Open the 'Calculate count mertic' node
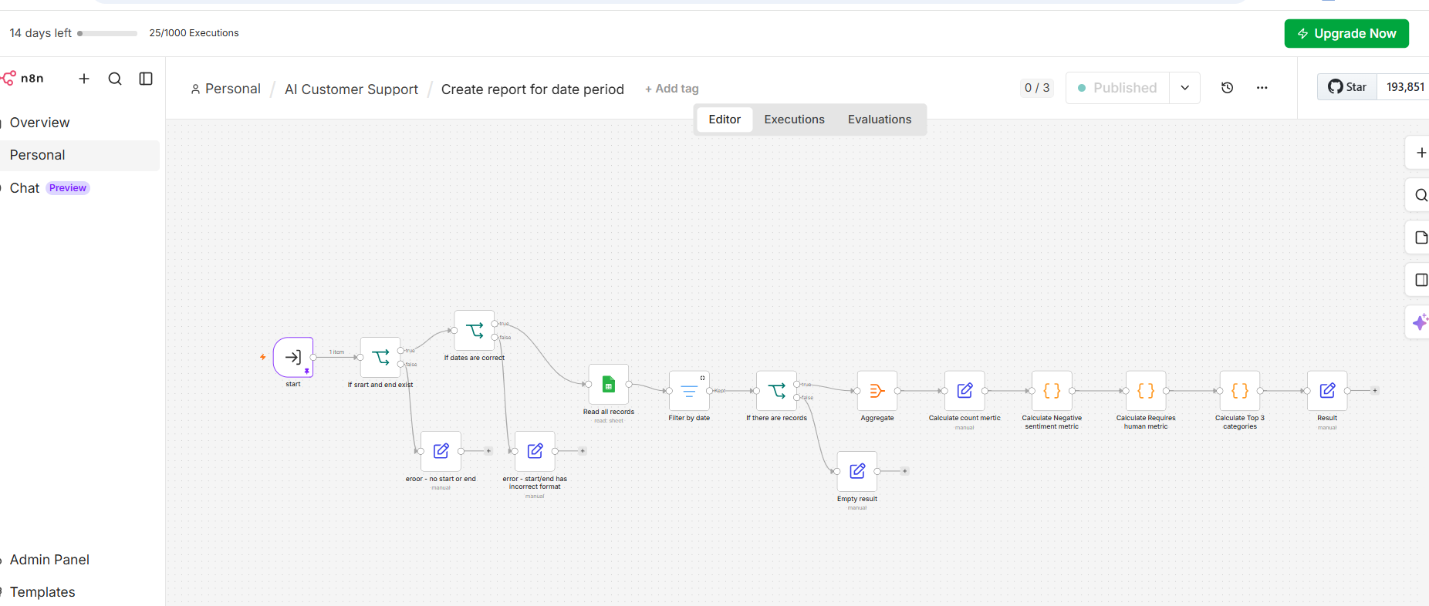The width and height of the screenshot is (1429, 606). click(964, 391)
